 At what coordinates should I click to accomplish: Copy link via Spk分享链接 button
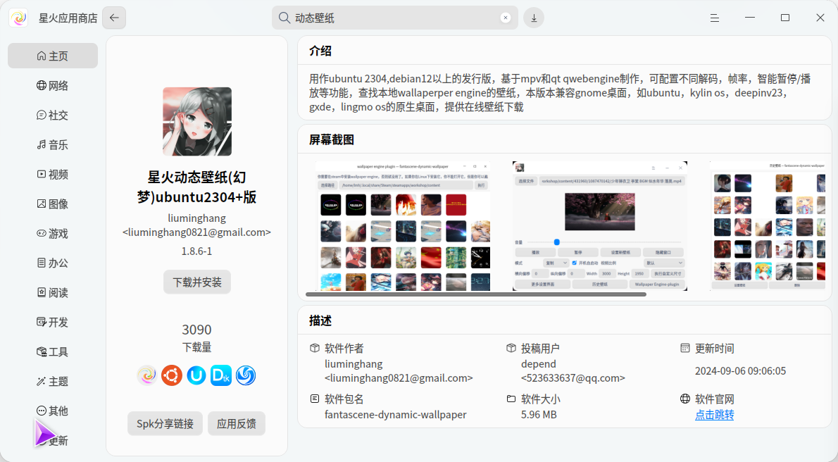[x=165, y=423]
